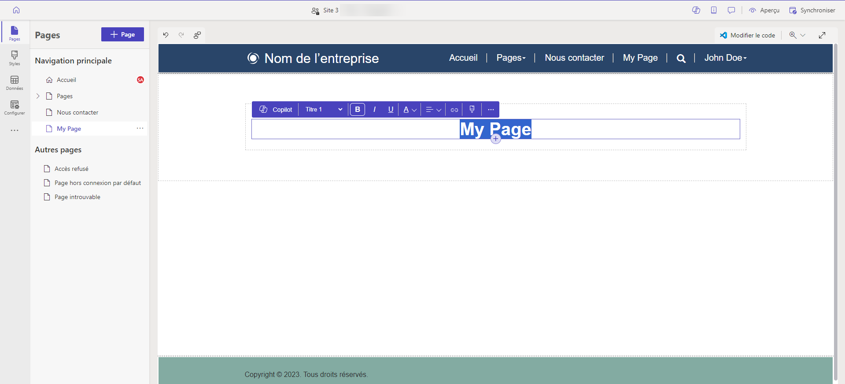
Task: Click the copyright footer text
Action: tap(306, 374)
